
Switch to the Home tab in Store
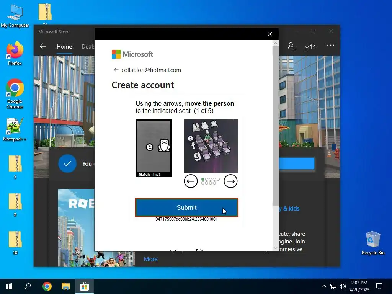pyautogui.click(x=64, y=46)
